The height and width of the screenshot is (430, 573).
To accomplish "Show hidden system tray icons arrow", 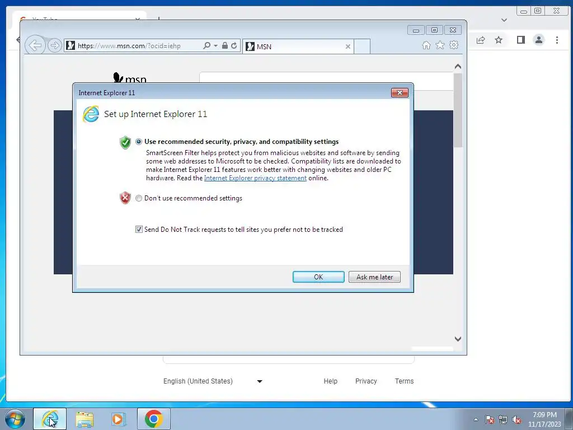I will pos(476,419).
